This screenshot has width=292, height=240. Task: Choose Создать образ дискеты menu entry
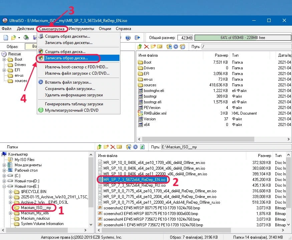[78, 36]
